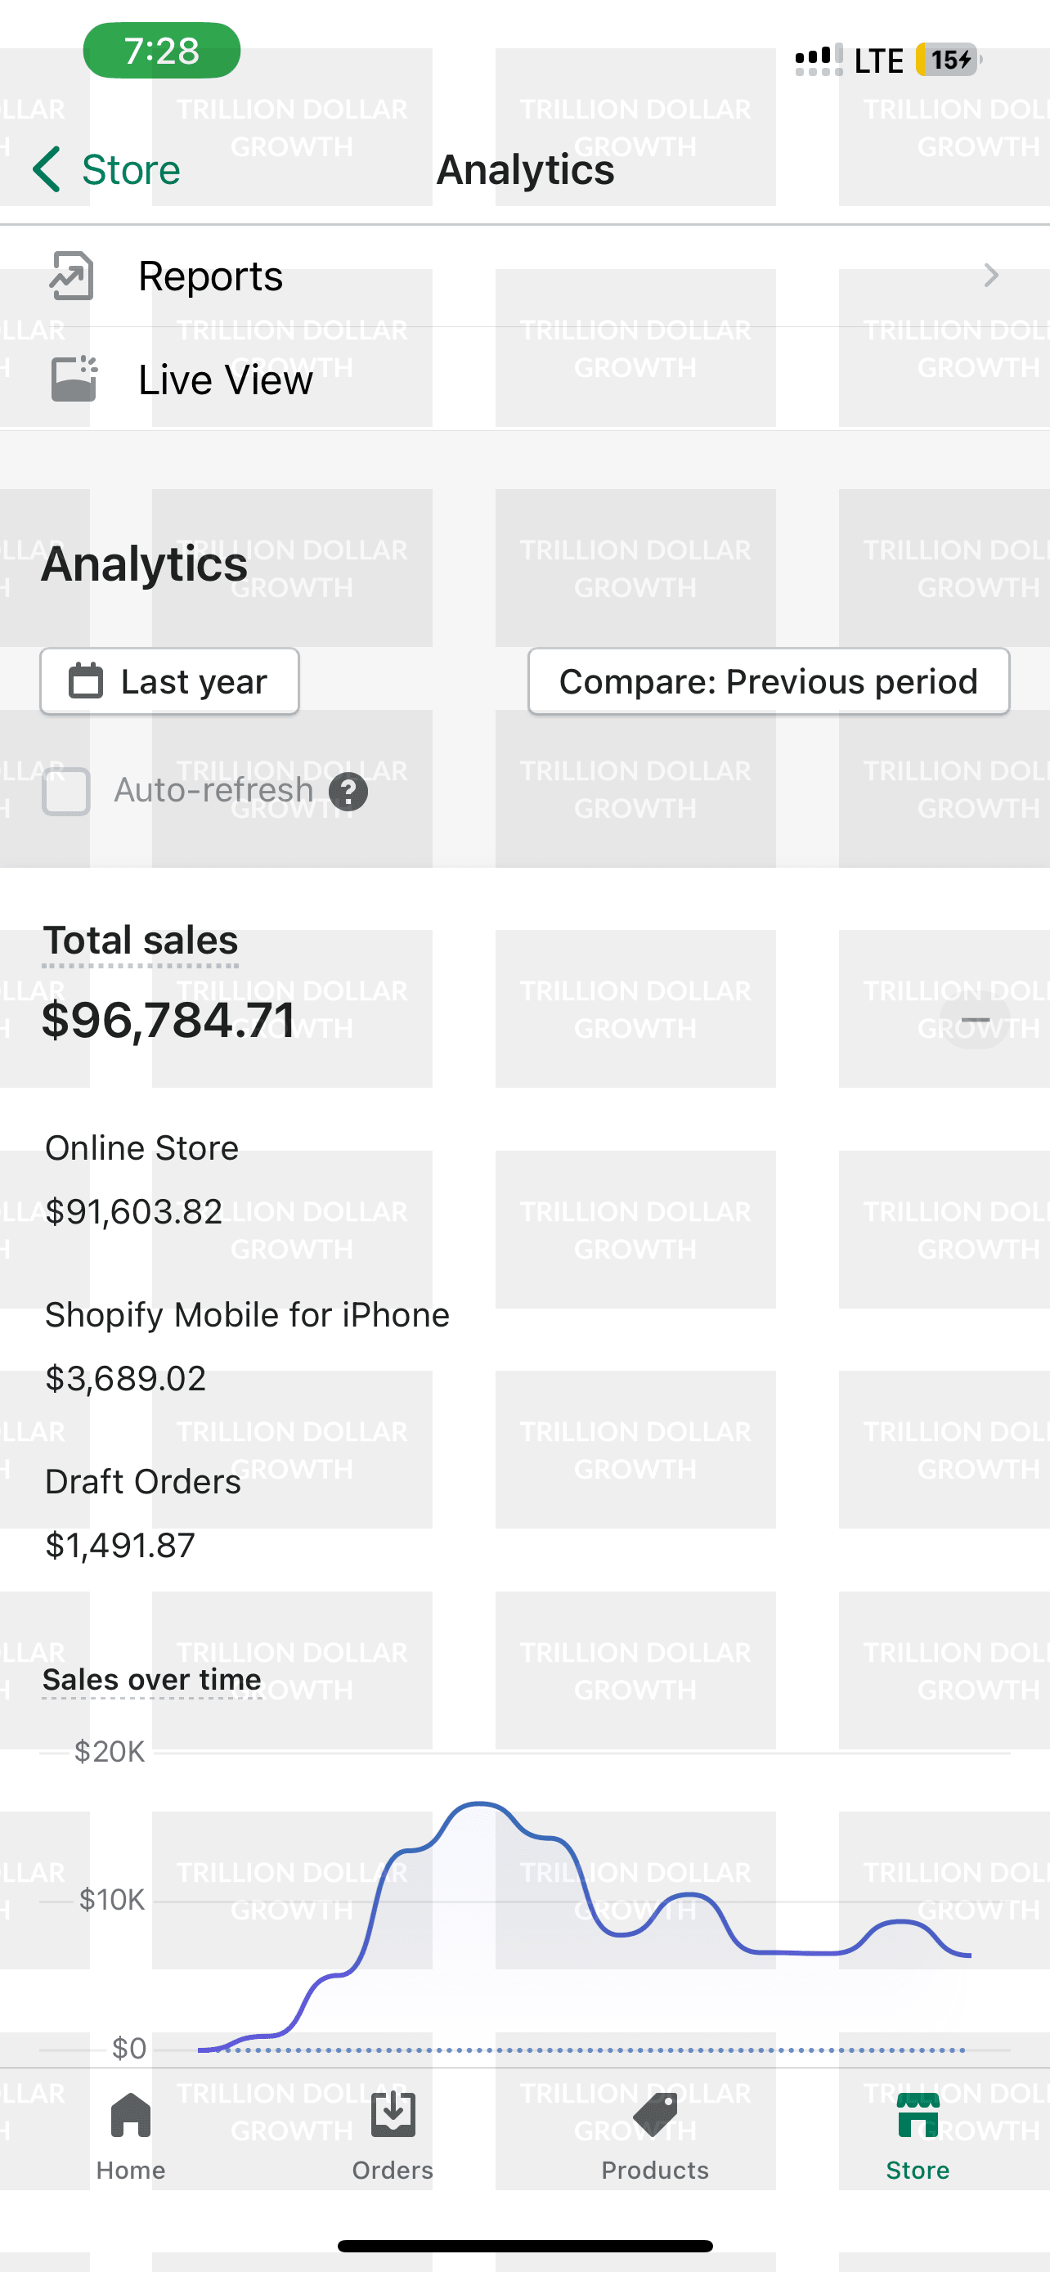
Task: Tap the peak of the sales chart line
Action: (479, 1804)
